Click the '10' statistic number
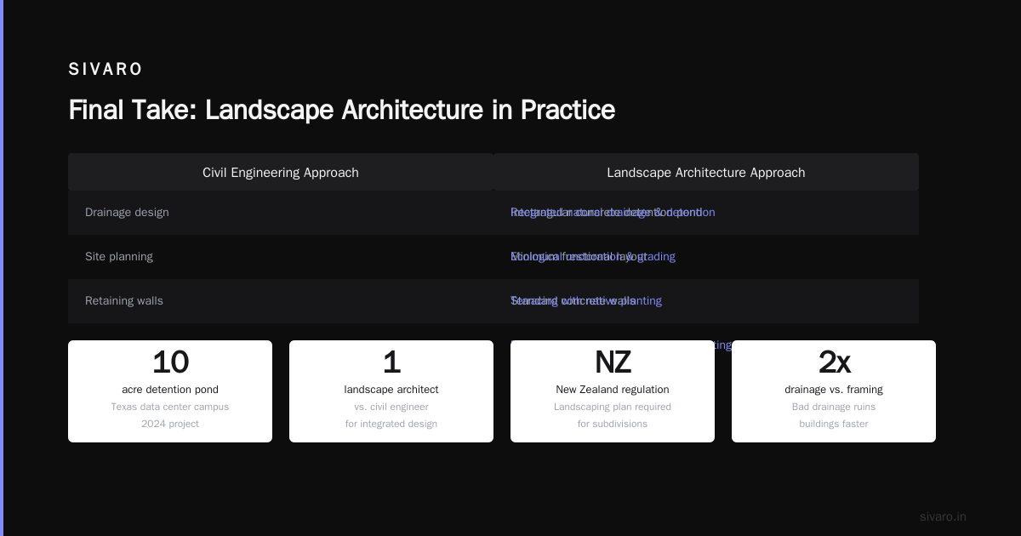Image resolution: width=1021 pixels, height=536 pixels. [170, 362]
